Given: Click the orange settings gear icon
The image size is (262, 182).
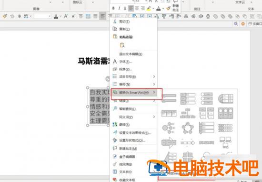Looking at the screenshot, I should click(243, 24).
